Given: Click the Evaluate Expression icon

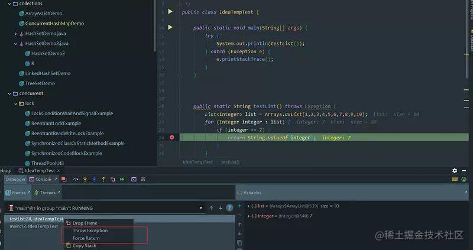Looking at the screenshot, I should [x=134, y=180].
